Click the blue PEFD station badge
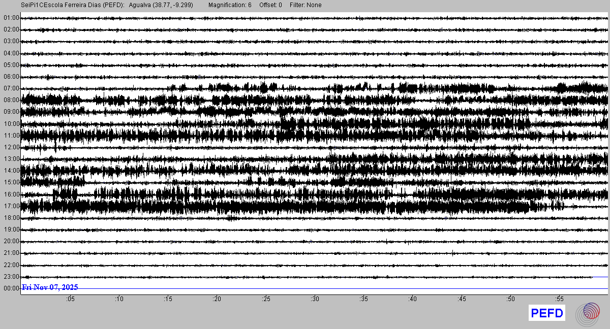 546,313
